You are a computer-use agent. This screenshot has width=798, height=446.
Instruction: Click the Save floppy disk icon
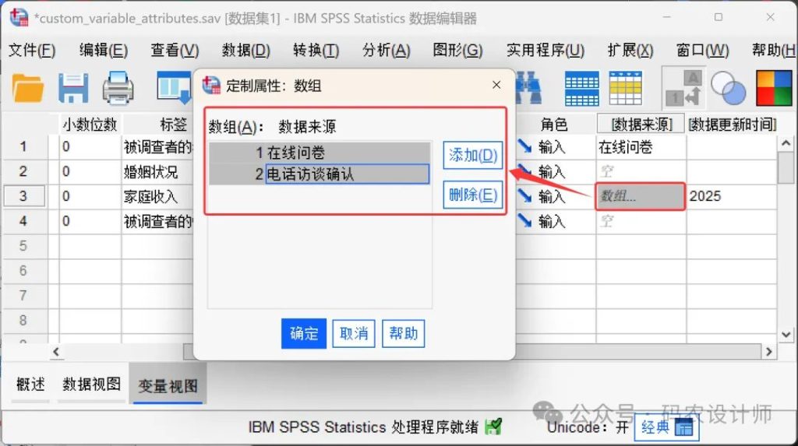[x=73, y=88]
